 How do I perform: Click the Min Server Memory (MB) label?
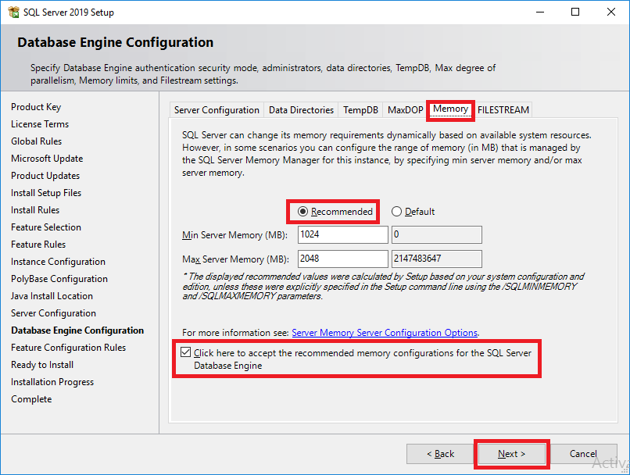tap(234, 235)
